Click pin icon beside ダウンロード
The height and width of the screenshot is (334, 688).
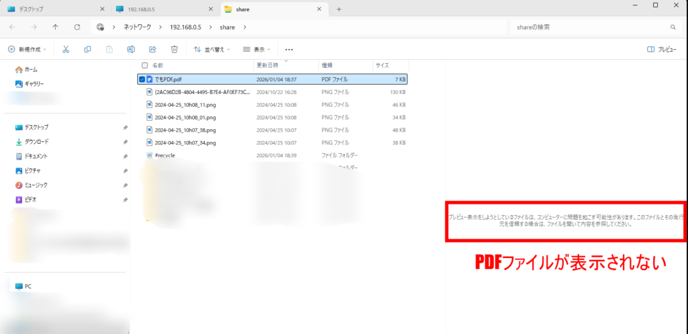click(125, 142)
